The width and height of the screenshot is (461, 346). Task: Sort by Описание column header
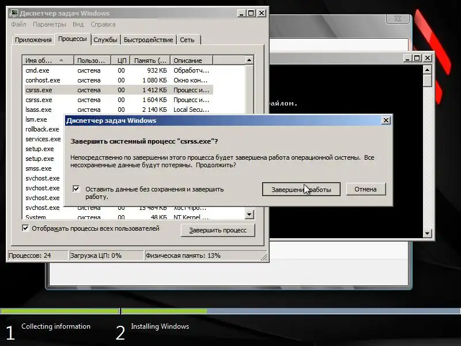click(191, 61)
